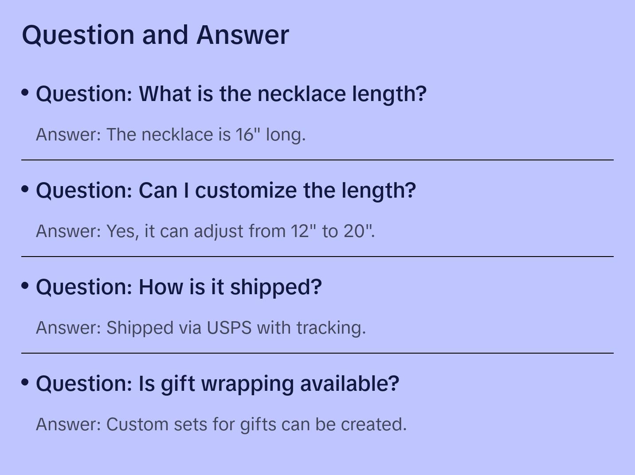This screenshot has width=635, height=475.
Task: Click the "Question and Answer" heading
Action: 155,35
